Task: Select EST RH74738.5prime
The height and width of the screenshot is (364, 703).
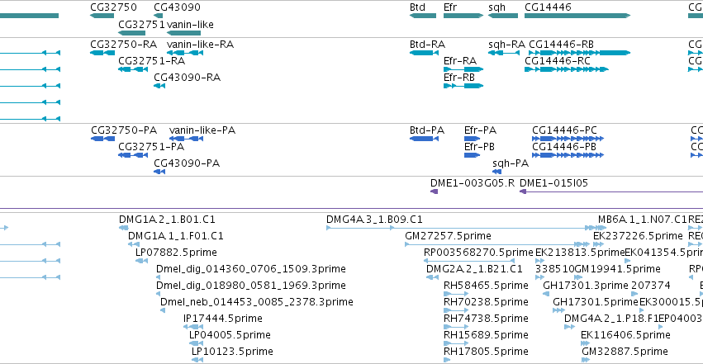Action: tap(456, 328)
